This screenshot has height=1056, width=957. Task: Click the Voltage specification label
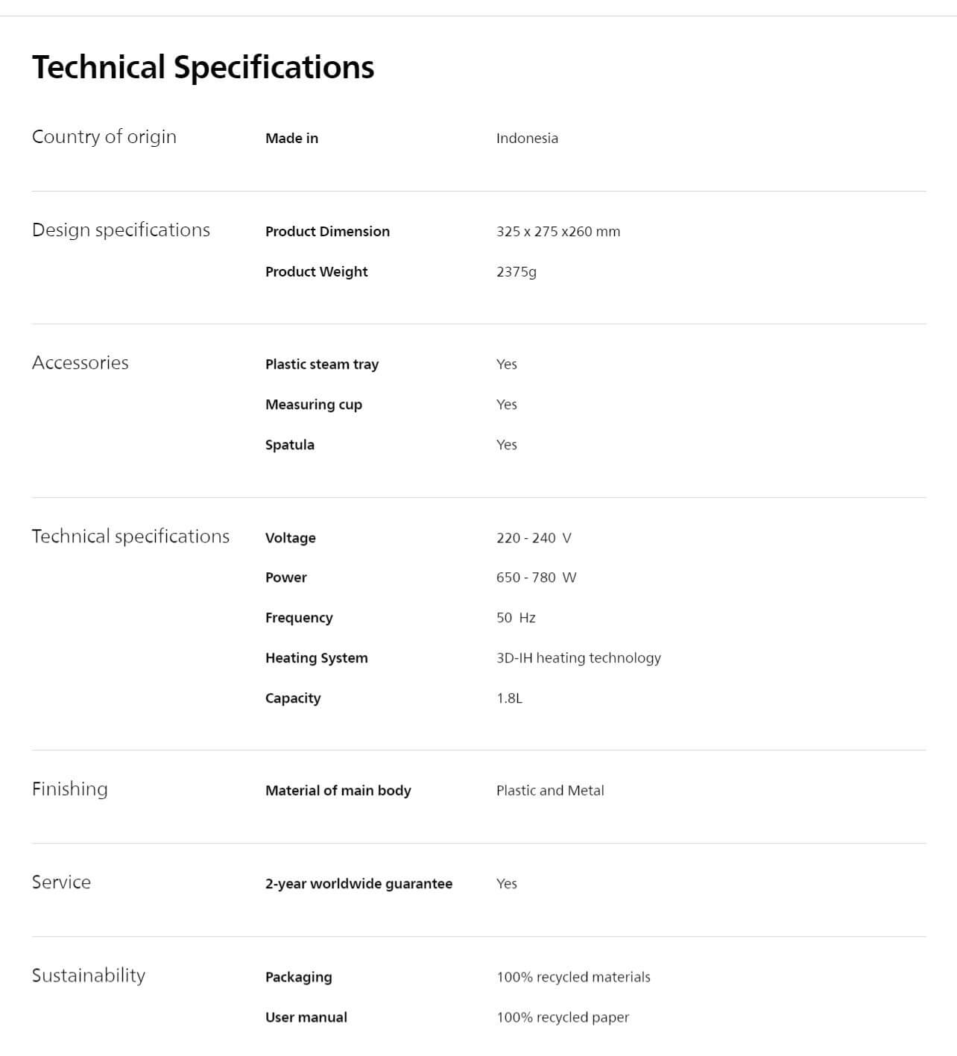click(291, 538)
